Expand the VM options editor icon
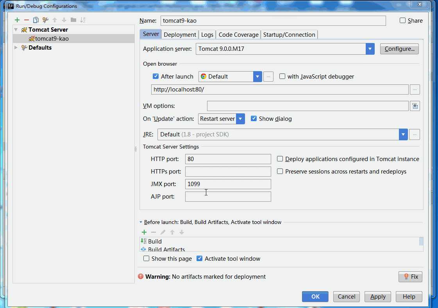438x308 pixels. tap(415, 106)
